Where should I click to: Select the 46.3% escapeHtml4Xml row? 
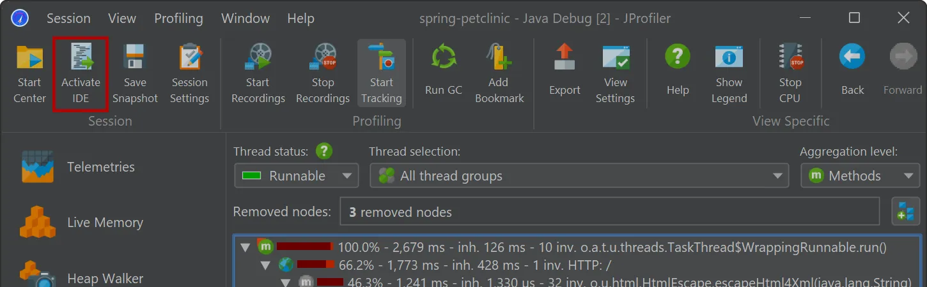pos(578,281)
